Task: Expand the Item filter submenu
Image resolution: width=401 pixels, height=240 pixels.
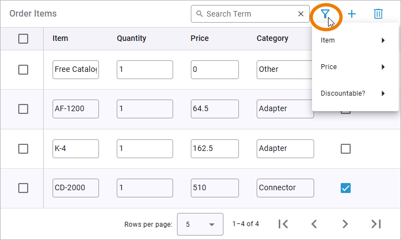Action: [x=355, y=40]
